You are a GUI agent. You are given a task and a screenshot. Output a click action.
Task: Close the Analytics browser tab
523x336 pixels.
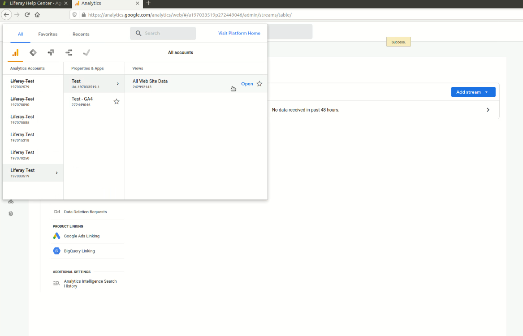138,3
